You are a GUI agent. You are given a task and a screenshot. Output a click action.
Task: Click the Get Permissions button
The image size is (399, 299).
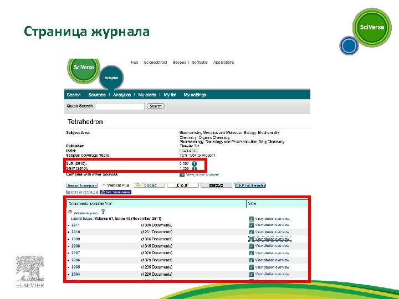point(115,192)
